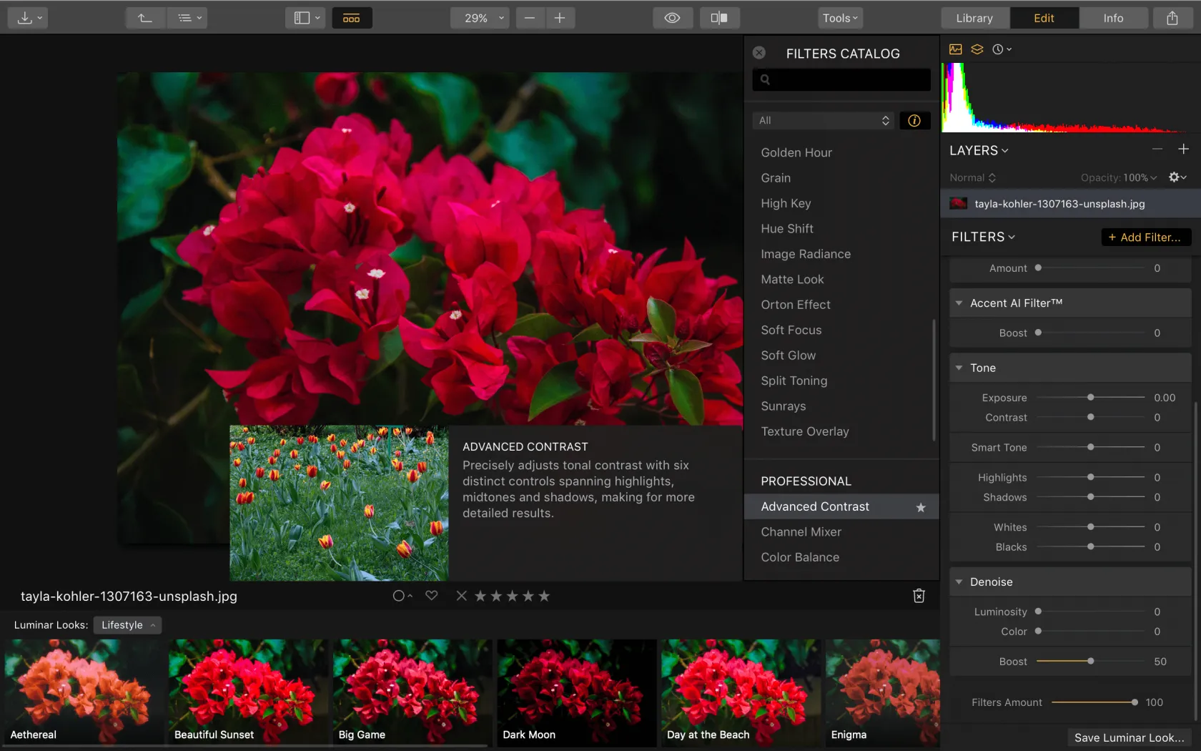Collapse the Tone filter section
The height and width of the screenshot is (751, 1201).
[959, 368]
